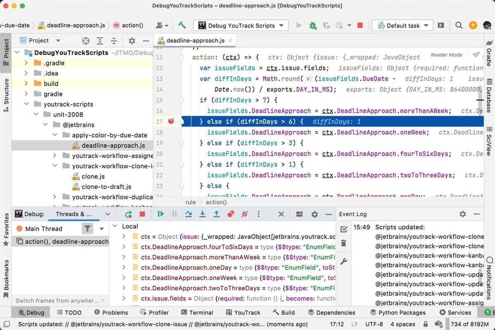Click the Step Out debugger icon
This screenshot has width=495, height=330.
tap(217, 214)
